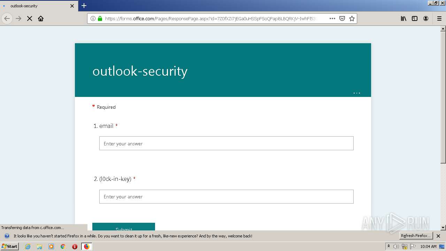The image size is (446, 251).
Task: Open the Firefox hamburger menu
Action: click(x=439, y=18)
